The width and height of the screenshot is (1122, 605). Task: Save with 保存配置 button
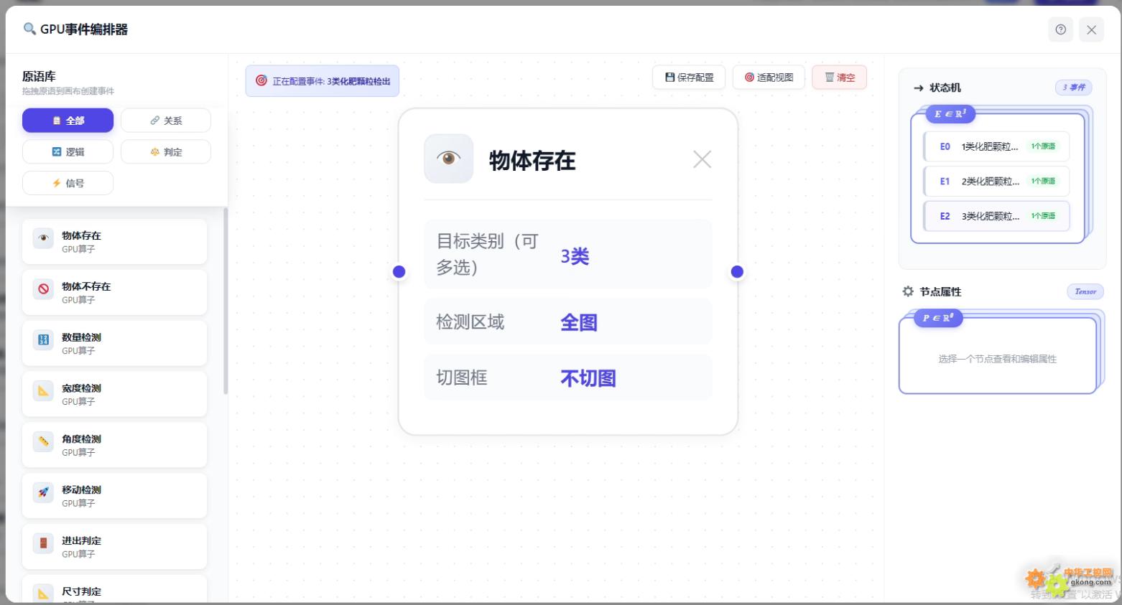coord(689,78)
